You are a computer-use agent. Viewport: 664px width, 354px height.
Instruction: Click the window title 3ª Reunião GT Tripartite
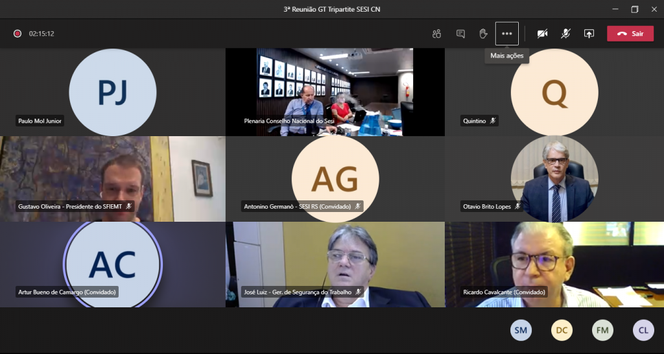[331, 9]
